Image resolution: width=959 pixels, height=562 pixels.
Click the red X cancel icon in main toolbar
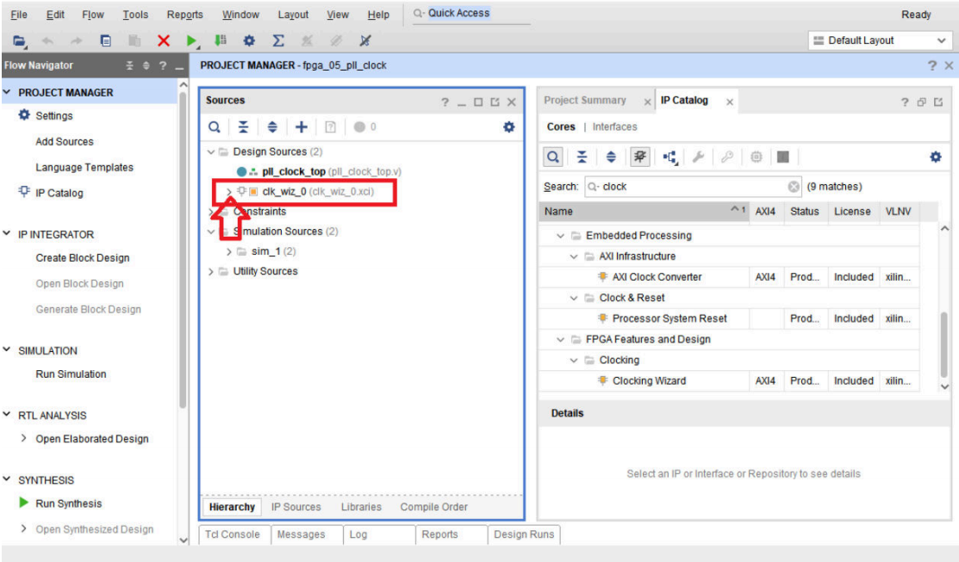164,40
